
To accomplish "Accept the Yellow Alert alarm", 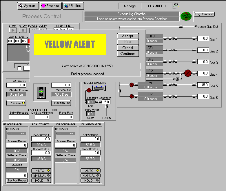I will [127, 36].
